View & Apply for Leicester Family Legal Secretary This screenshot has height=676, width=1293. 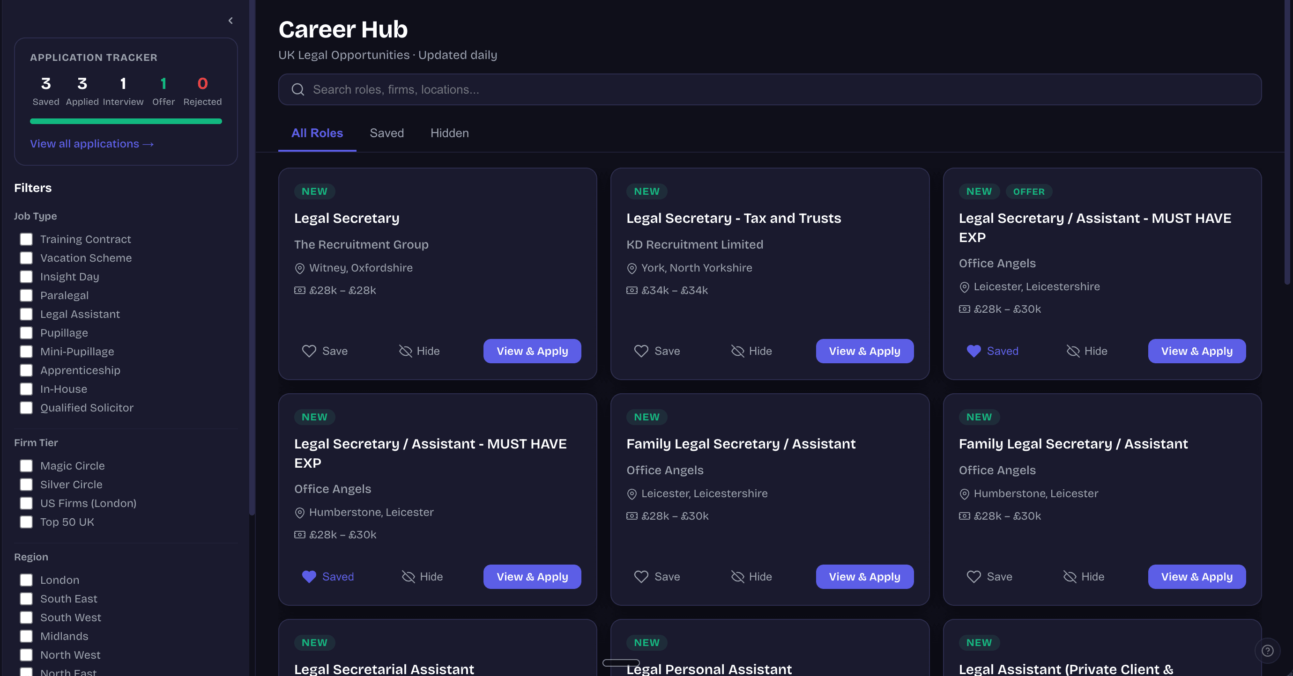pyautogui.click(x=864, y=577)
